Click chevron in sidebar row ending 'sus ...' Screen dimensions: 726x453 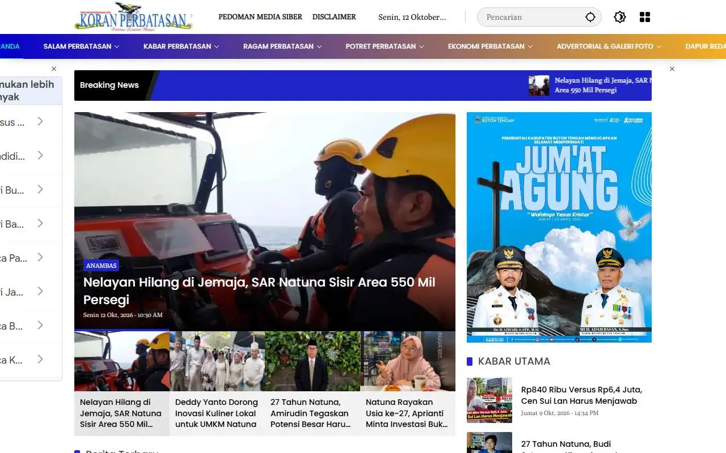[40, 121]
